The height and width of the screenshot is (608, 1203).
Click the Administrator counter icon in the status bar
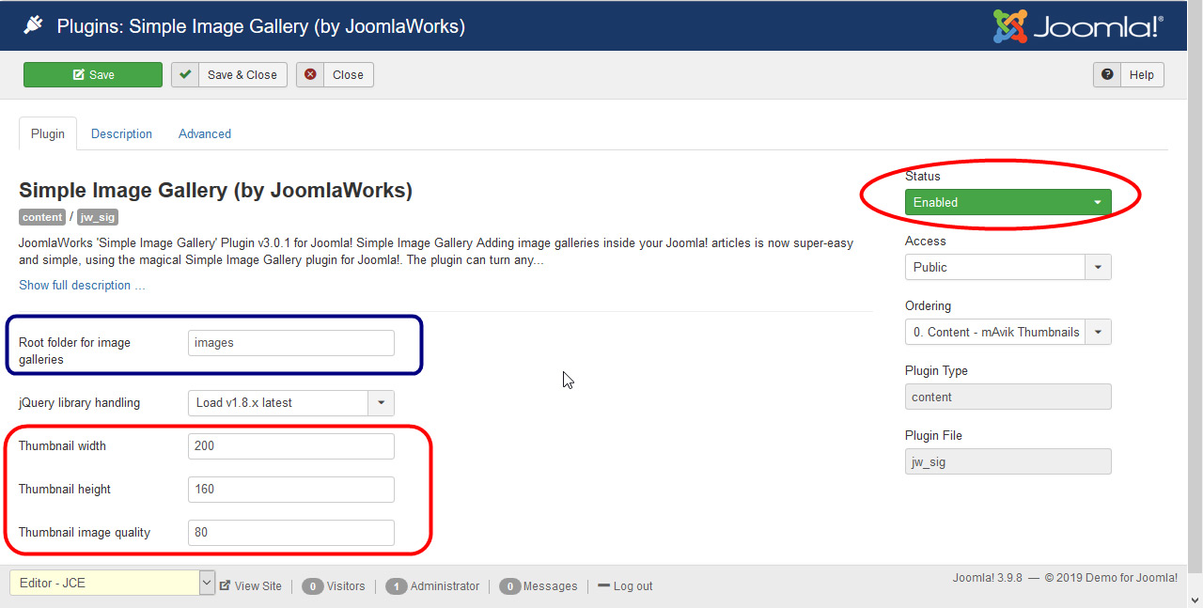click(397, 585)
